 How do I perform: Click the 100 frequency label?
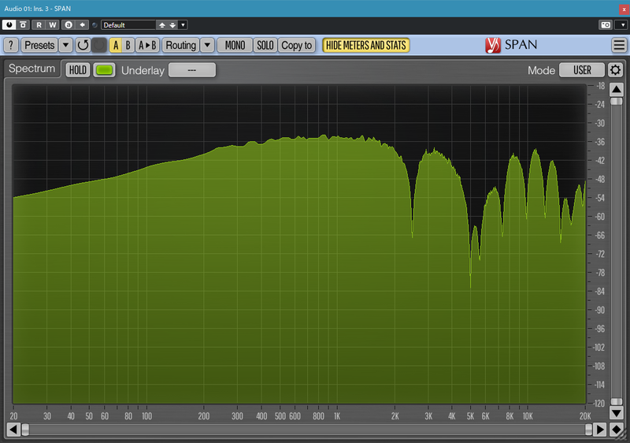(x=146, y=416)
